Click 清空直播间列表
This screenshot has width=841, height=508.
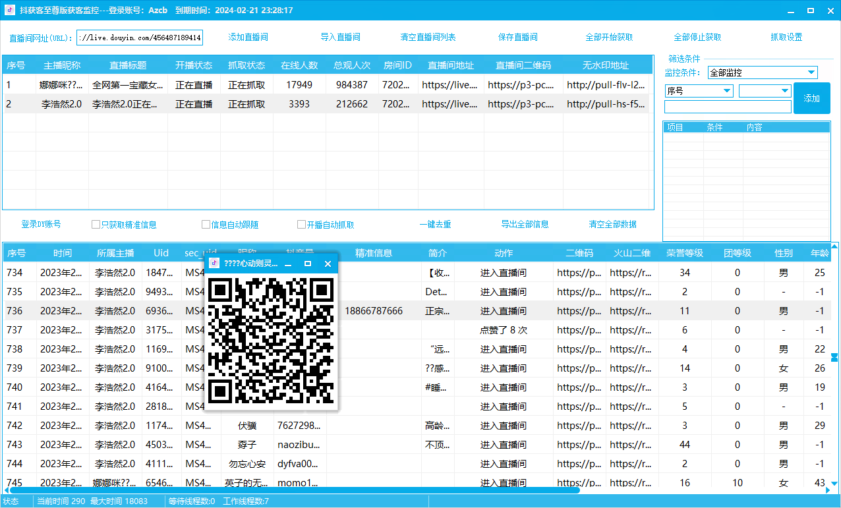coord(428,38)
